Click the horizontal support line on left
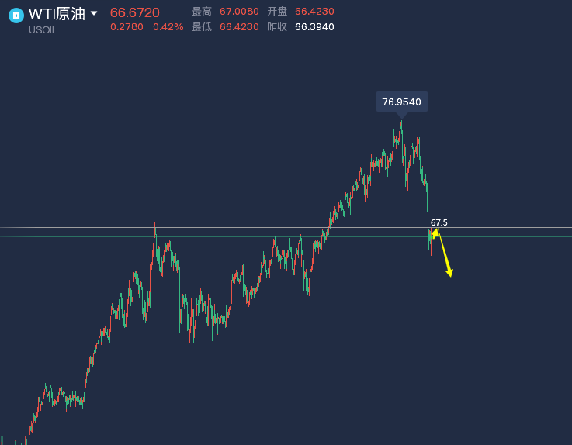Screen dimensions: 572x445 tap(78, 228)
